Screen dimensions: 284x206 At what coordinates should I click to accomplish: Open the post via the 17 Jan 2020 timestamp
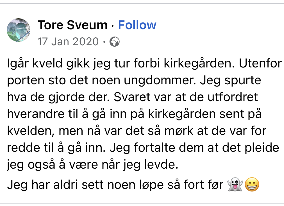pos(68,42)
